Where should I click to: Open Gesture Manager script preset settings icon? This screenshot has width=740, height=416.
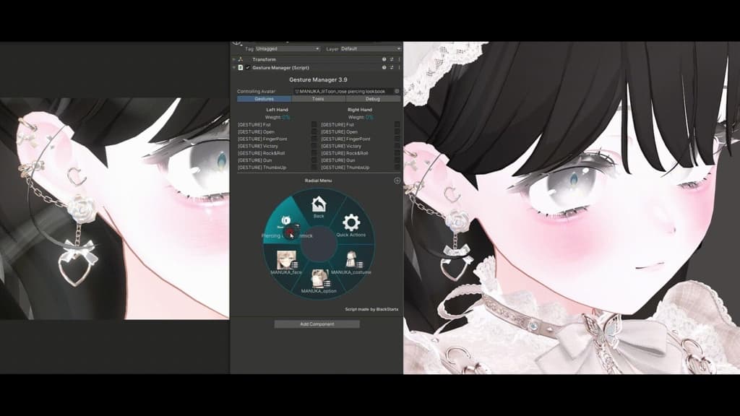click(392, 68)
